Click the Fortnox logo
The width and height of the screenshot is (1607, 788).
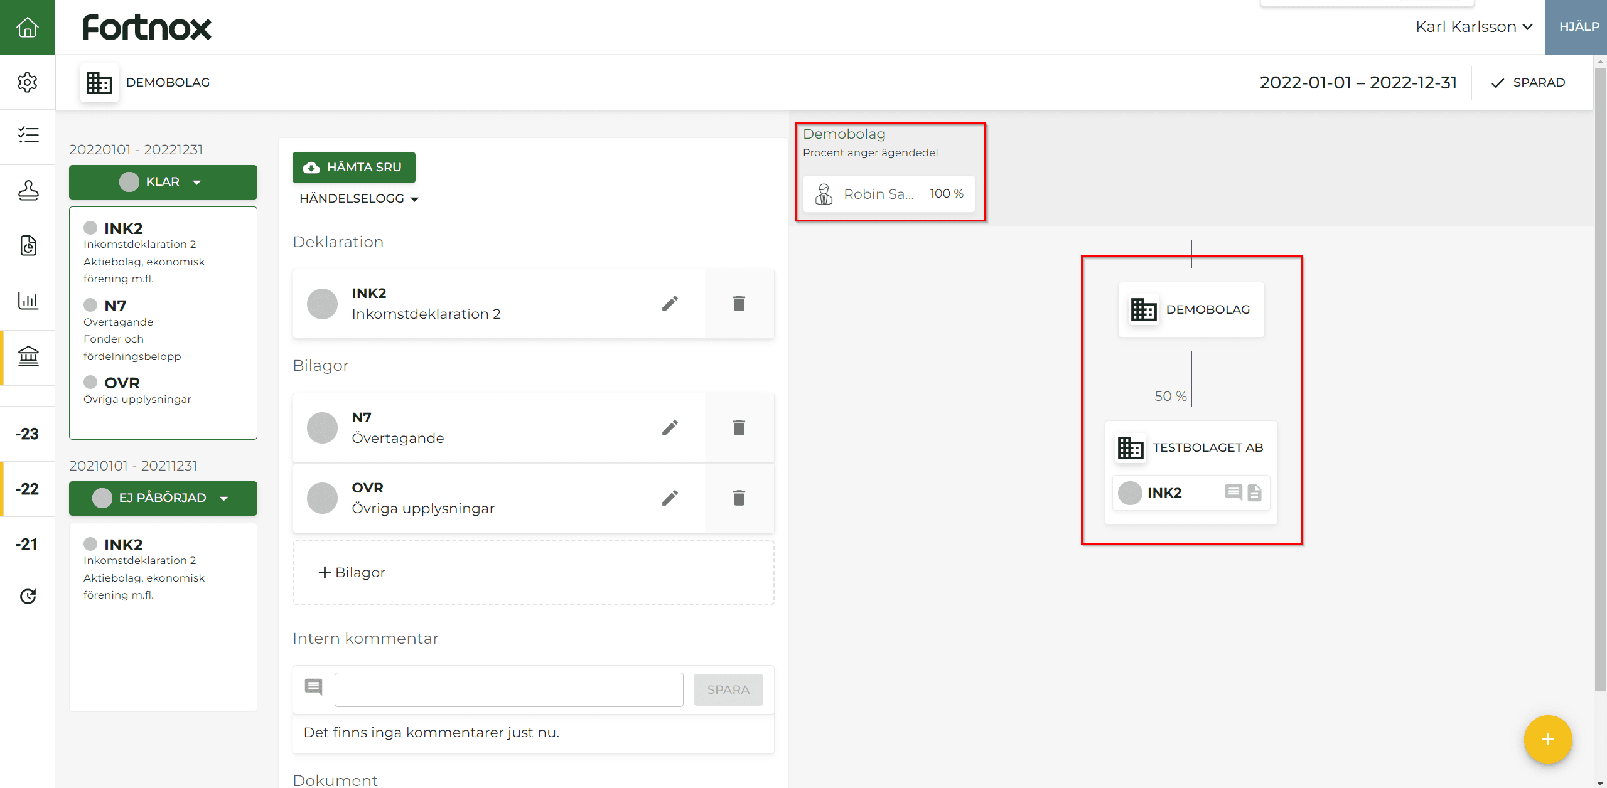tap(147, 28)
